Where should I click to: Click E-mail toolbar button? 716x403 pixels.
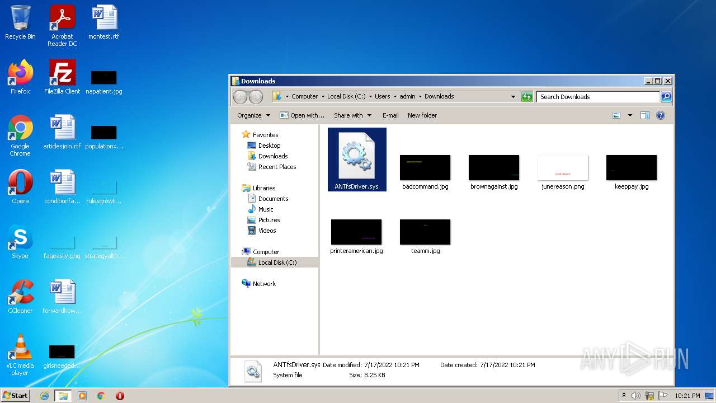click(390, 115)
